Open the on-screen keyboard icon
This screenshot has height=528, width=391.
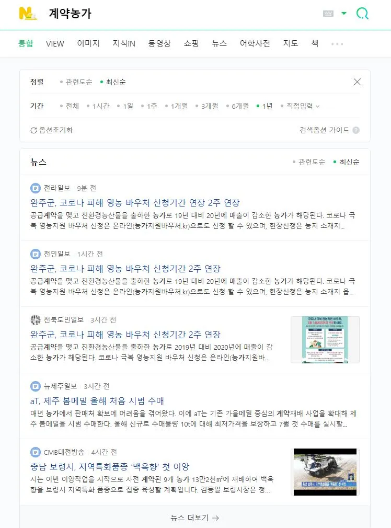328,14
